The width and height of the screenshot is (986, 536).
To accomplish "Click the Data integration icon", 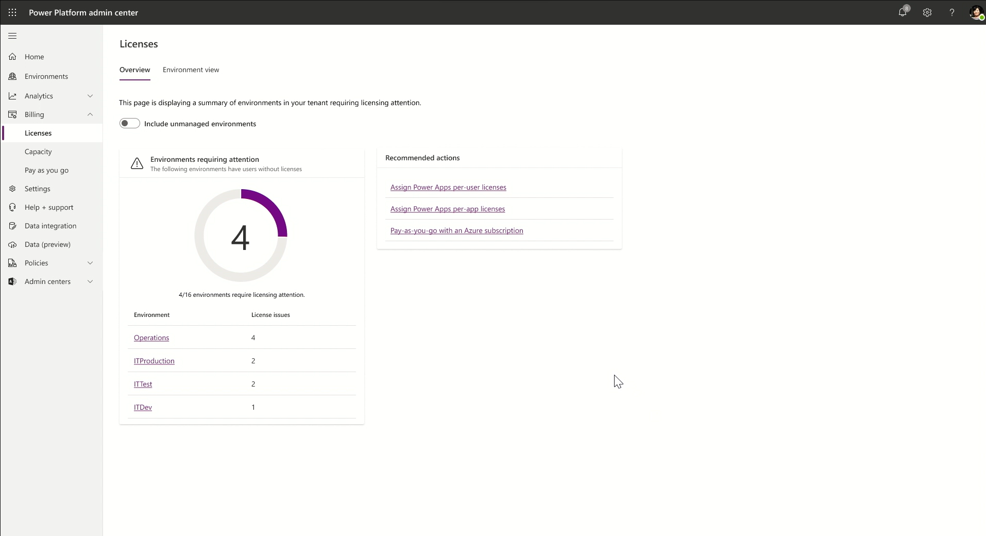I will [x=12, y=226].
